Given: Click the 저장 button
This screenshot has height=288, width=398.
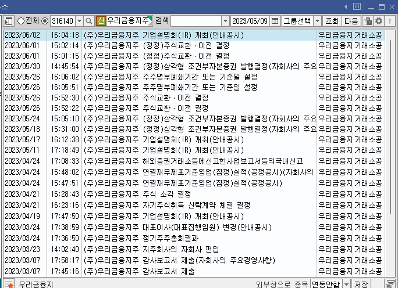Looking at the screenshot, I should click(361, 284).
